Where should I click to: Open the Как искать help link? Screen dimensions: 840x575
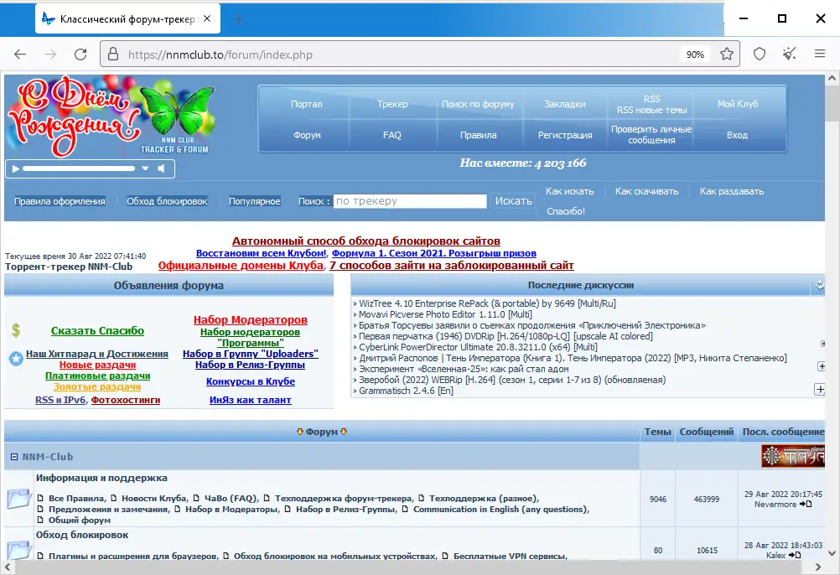(x=569, y=191)
